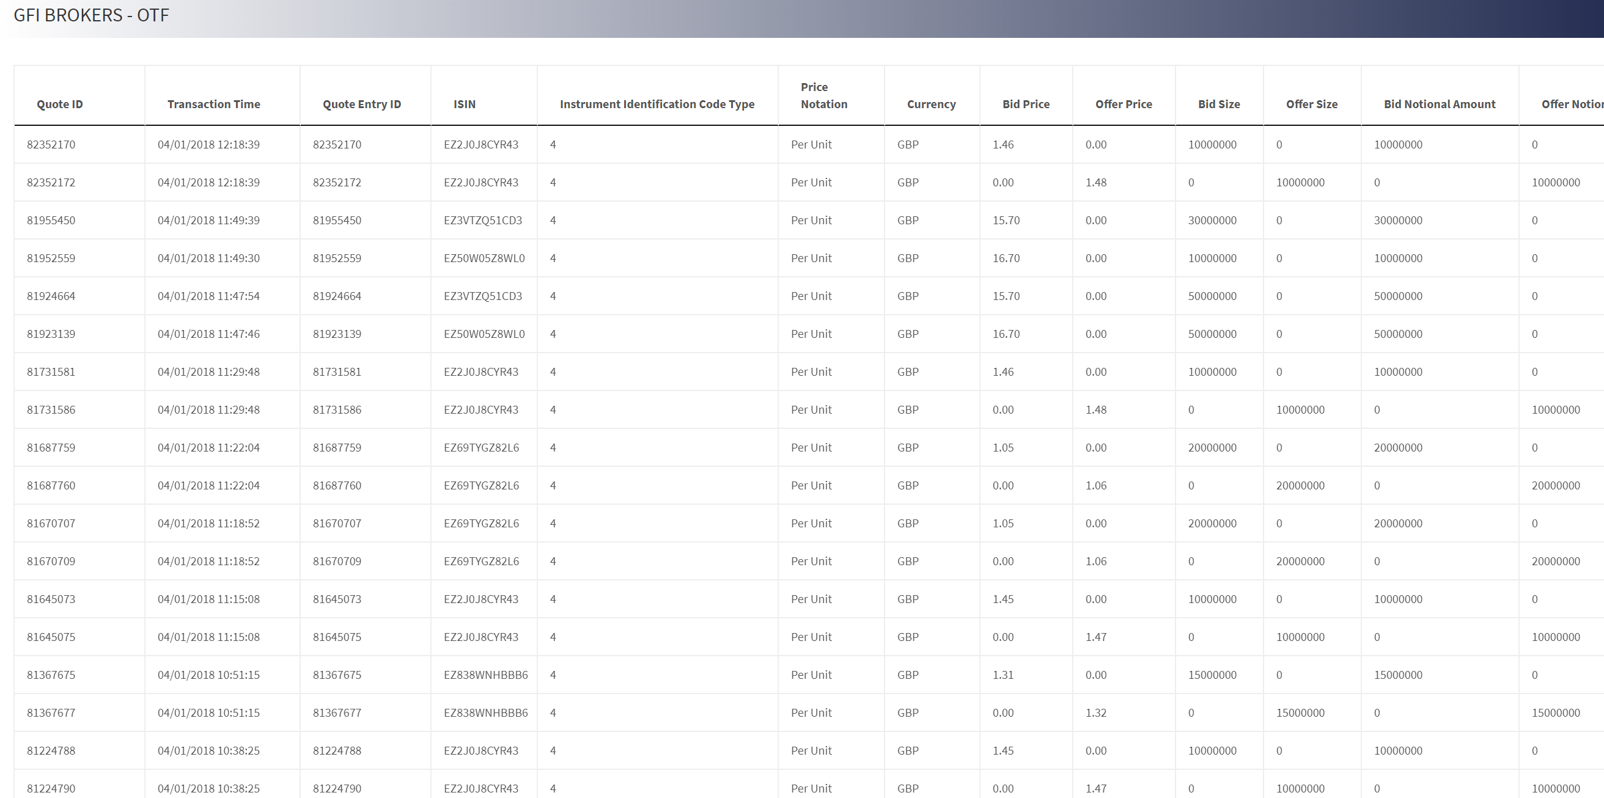Select Quote ID cell 81687759
The width and height of the screenshot is (1604, 798).
pyautogui.click(x=51, y=447)
